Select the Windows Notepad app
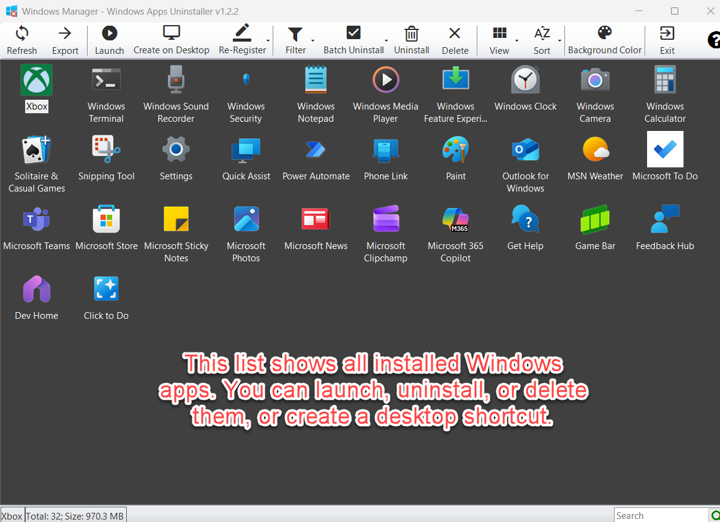Image resolution: width=720 pixels, height=522 pixels. (x=316, y=94)
